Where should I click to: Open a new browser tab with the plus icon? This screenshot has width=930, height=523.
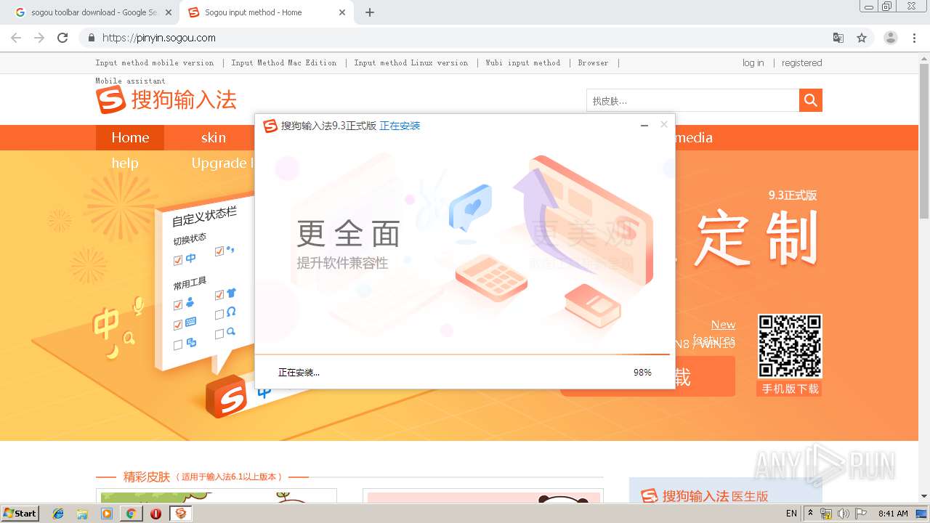[x=370, y=12]
